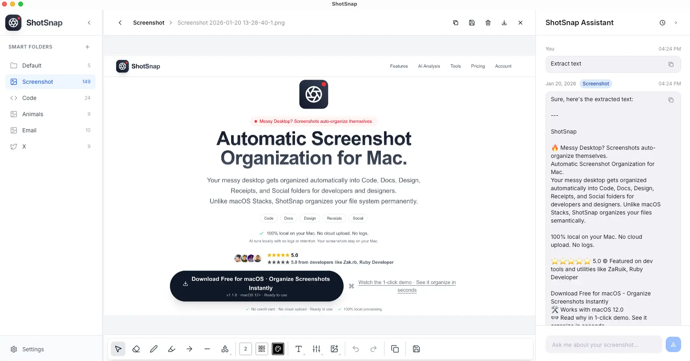This screenshot has height=361, width=690.
Task: Delete the screenshot with the trash icon
Action: click(488, 23)
